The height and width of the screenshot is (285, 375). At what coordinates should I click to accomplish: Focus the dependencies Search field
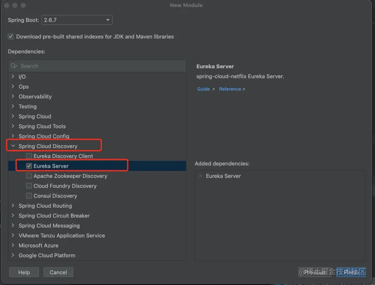pyautogui.click(x=97, y=66)
